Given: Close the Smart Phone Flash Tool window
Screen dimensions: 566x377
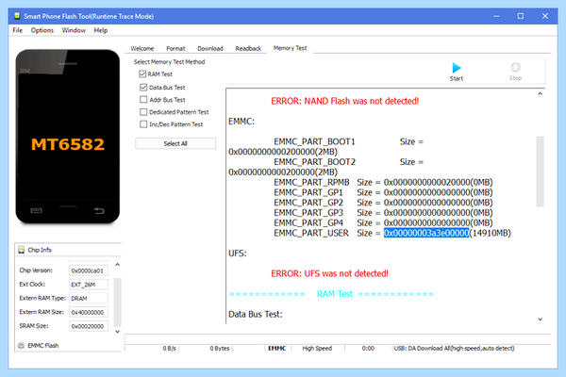Looking at the screenshot, I should [x=545, y=16].
